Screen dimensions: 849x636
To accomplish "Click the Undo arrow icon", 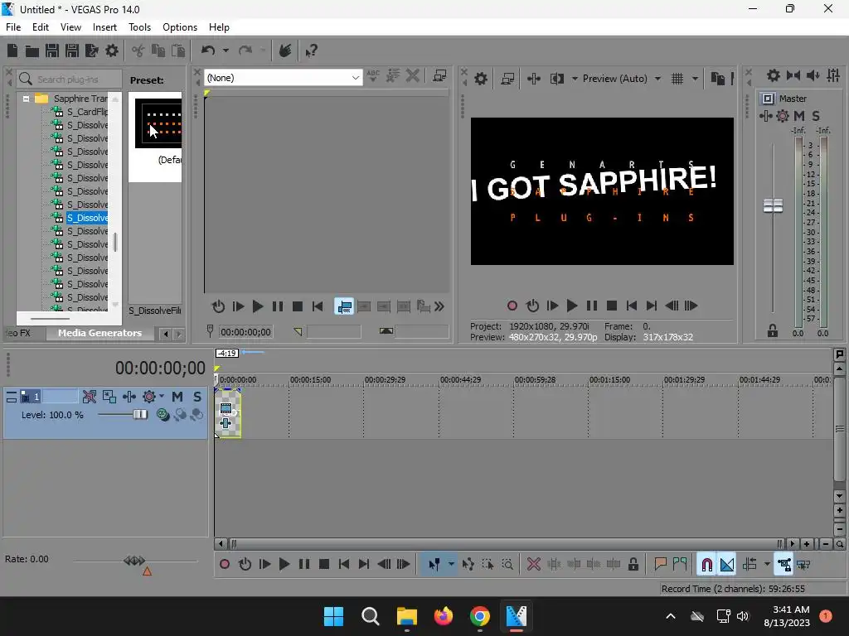I will point(208,51).
